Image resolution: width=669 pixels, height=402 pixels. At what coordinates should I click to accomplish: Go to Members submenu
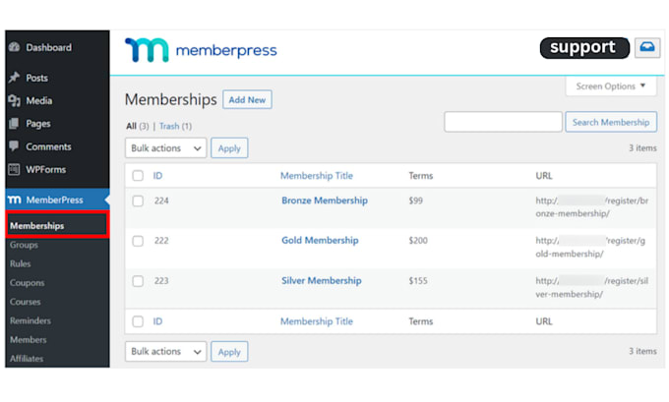coord(29,339)
